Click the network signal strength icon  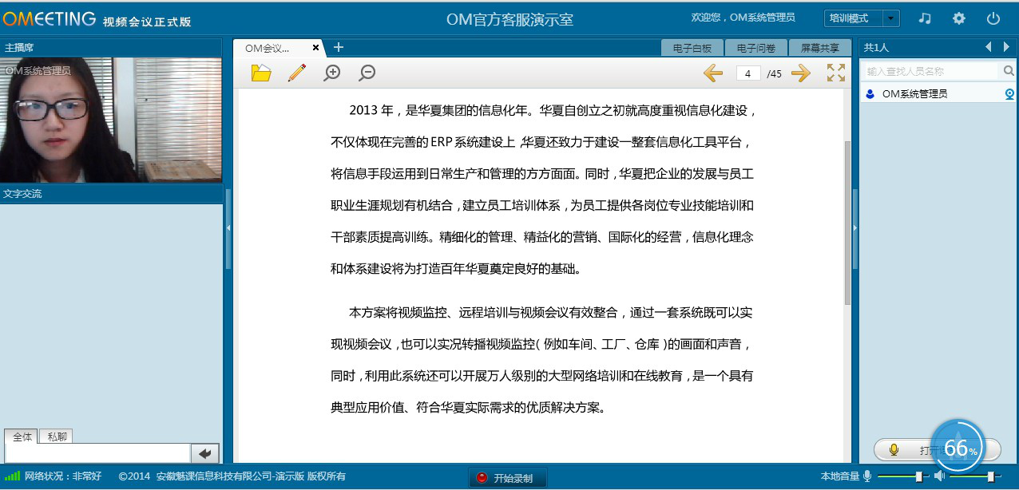point(12,476)
